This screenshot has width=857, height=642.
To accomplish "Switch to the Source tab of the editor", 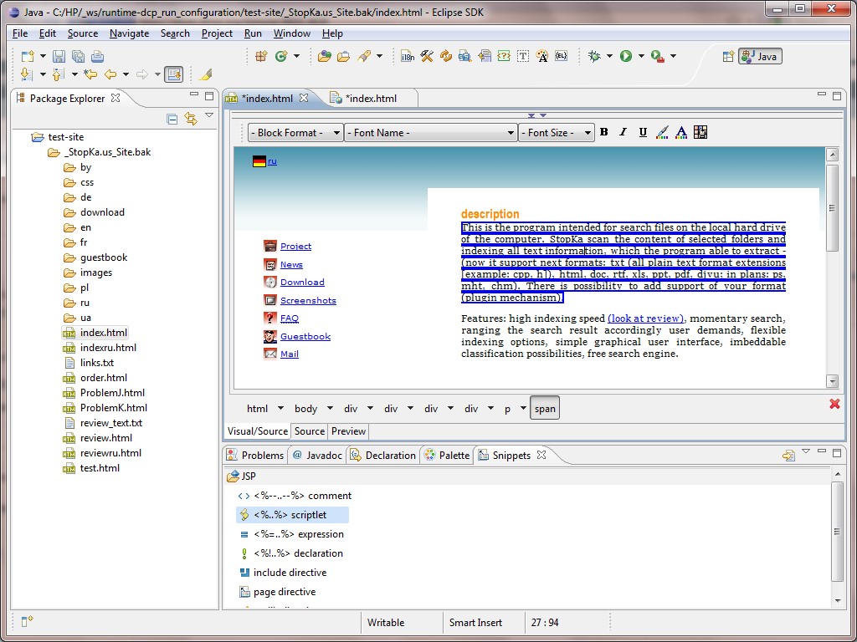I will pyautogui.click(x=309, y=431).
